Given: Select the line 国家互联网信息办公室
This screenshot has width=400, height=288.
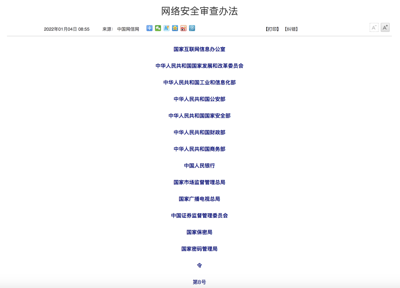Looking at the screenshot, I should pyautogui.click(x=200, y=50).
